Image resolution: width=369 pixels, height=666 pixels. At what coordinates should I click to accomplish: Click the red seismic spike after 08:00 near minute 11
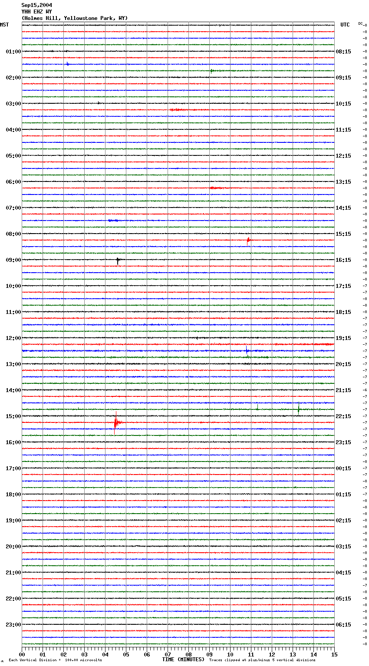(248, 240)
